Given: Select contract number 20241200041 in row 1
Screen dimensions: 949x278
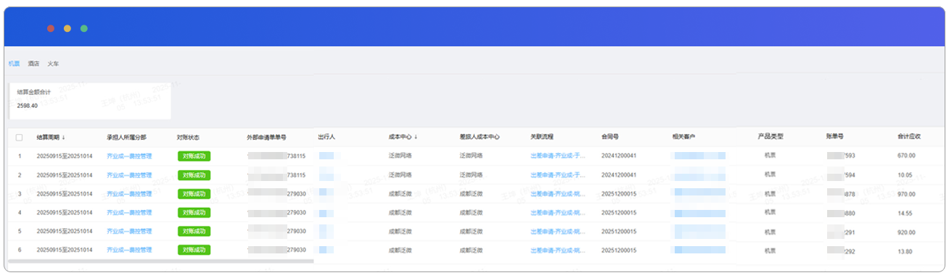Looking at the screenshot, I should click(619, 156).
